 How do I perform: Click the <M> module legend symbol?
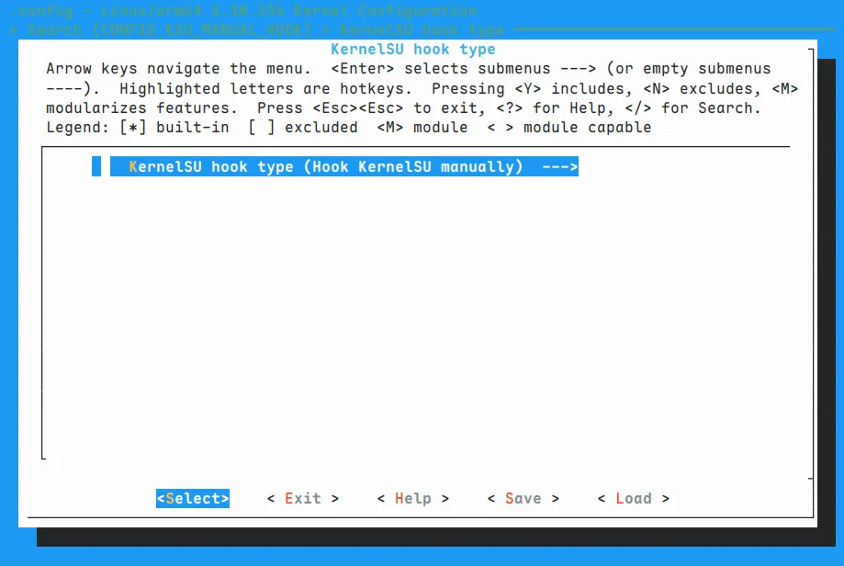pos(390,128)
